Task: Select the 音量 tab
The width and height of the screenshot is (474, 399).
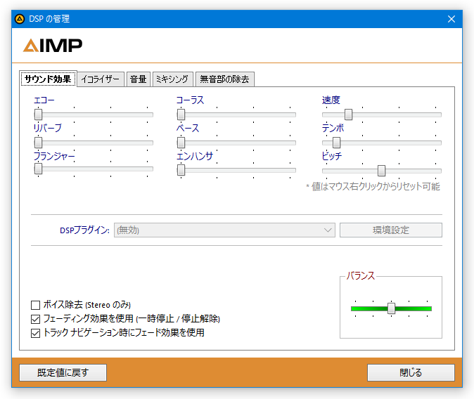Action: 138,79
